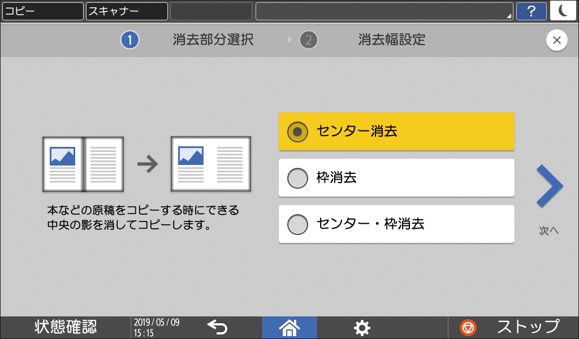The width and height of the screenshot is (579, 339).
Task: Open the 消去幅設定 step
Action: click(390, 40)
